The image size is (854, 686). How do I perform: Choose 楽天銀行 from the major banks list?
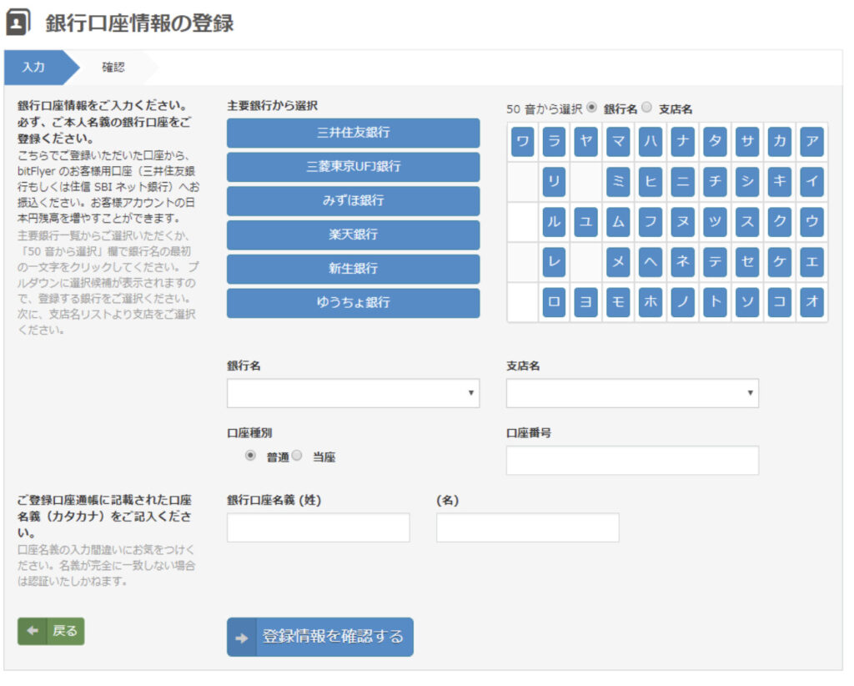tap(352, 235)
